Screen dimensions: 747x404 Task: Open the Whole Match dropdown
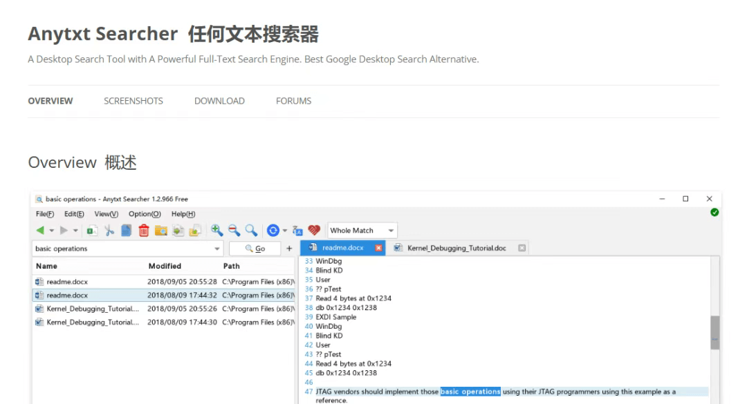point(362,230)
